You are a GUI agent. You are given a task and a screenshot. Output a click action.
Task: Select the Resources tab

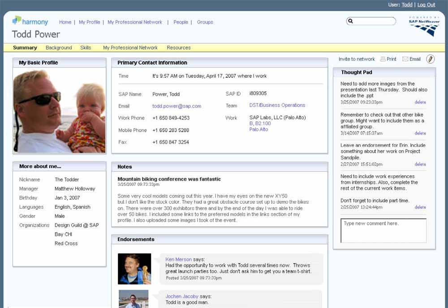coord(179,48)
